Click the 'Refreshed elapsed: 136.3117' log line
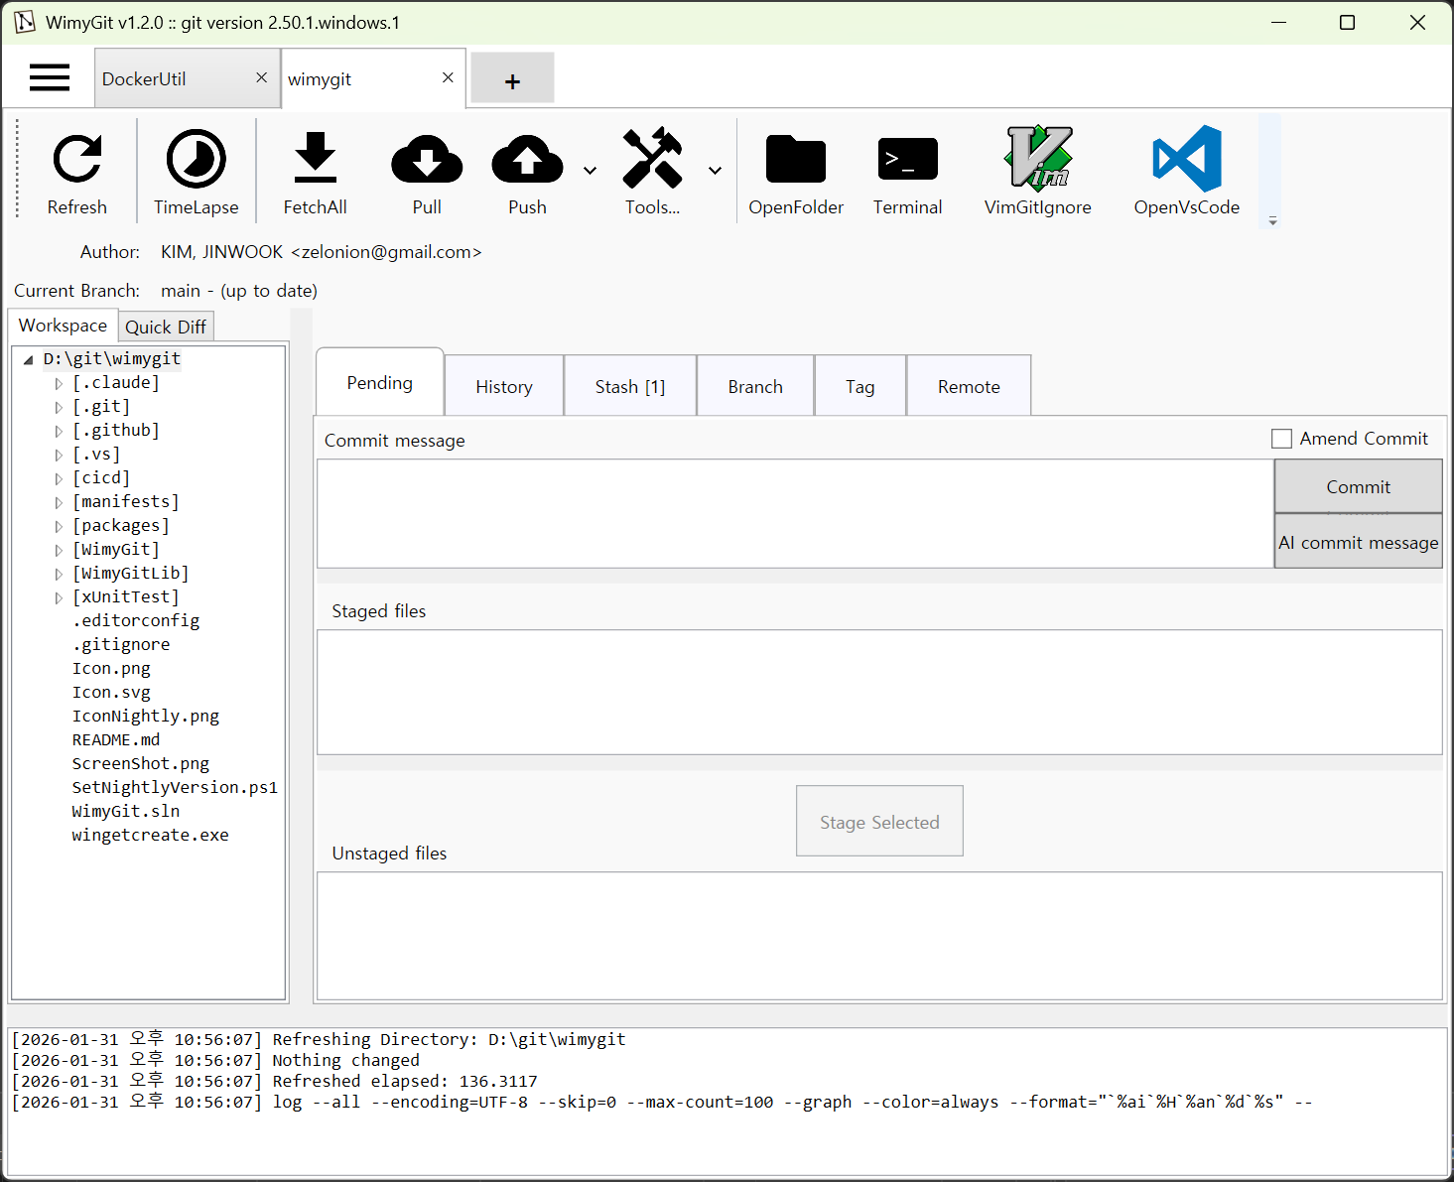 click(x=274, y=1081)
